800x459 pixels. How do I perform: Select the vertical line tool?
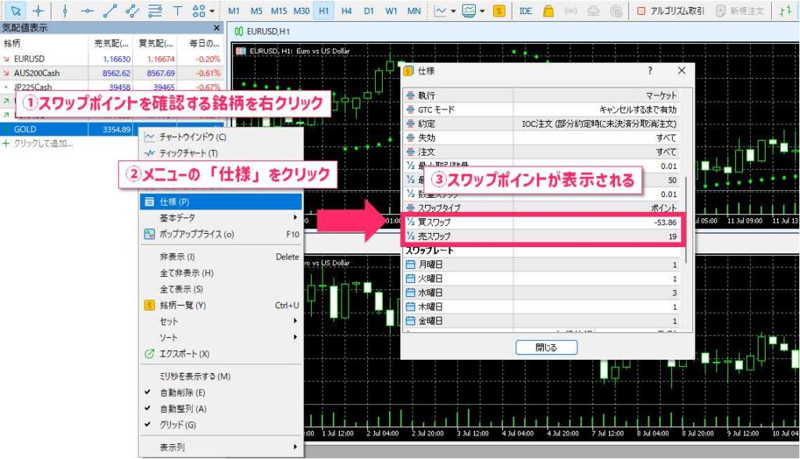65,11
